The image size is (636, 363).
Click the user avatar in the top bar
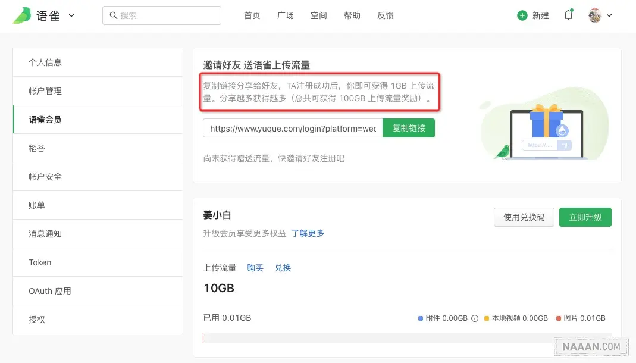click(x=594, y=15)
